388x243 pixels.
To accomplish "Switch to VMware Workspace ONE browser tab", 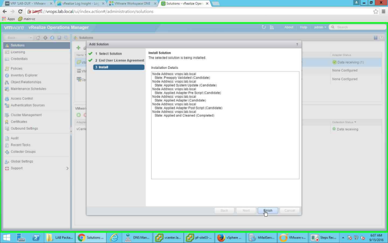I will [x=133, y=4].
